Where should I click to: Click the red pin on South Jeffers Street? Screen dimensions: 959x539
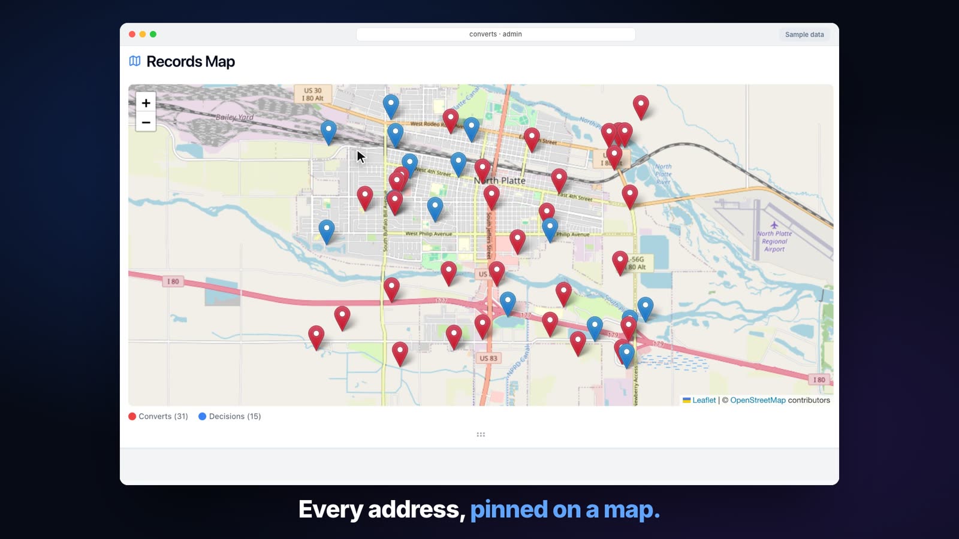click(x=491, y=197)
